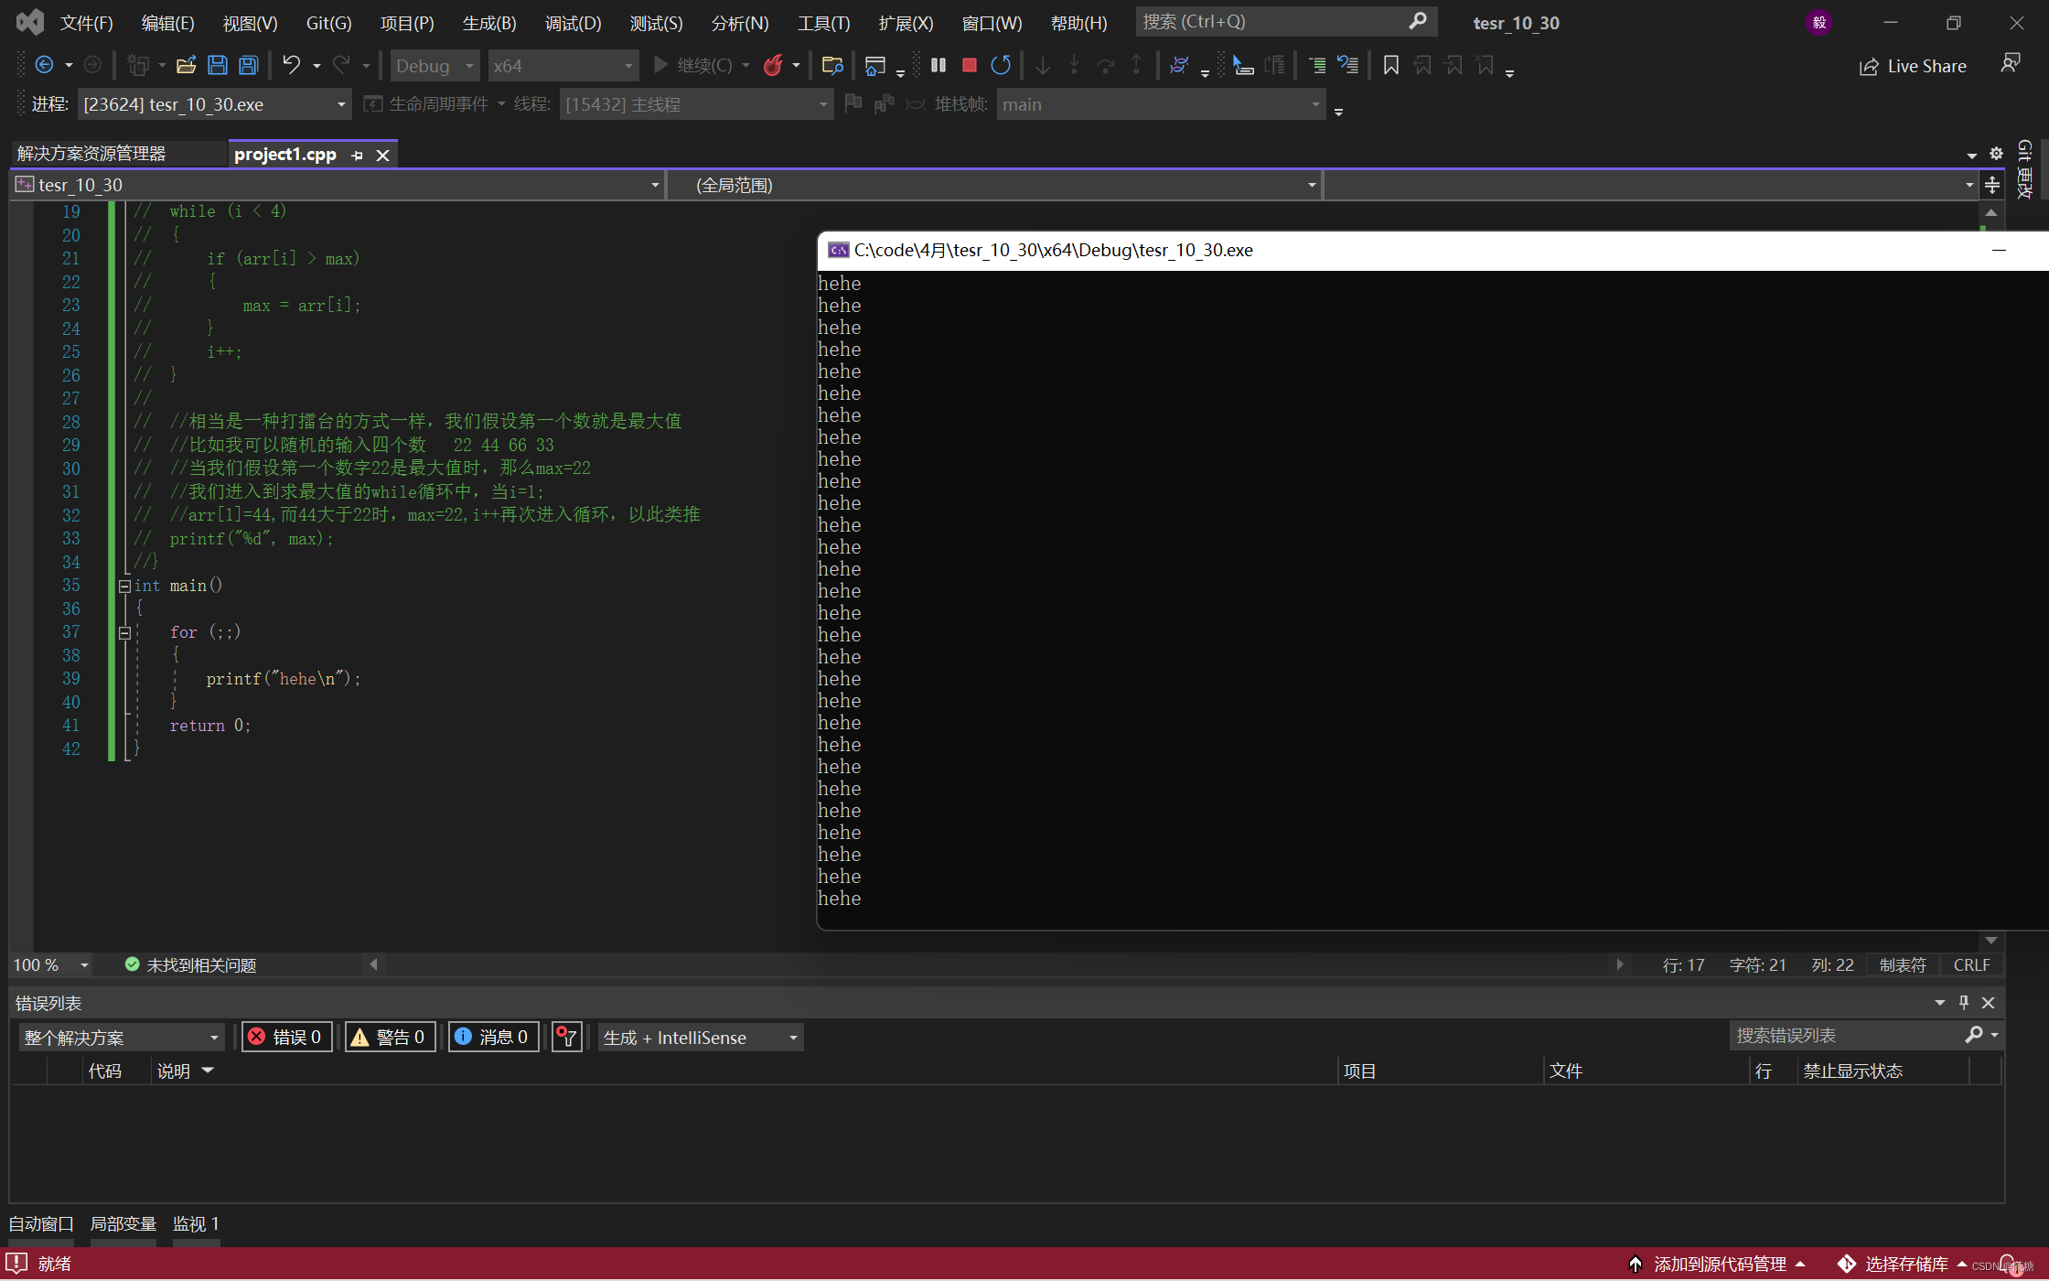Open the feedback person icon
This screenshot has height=1281, width=2049.
click(x=2010, y=64)
